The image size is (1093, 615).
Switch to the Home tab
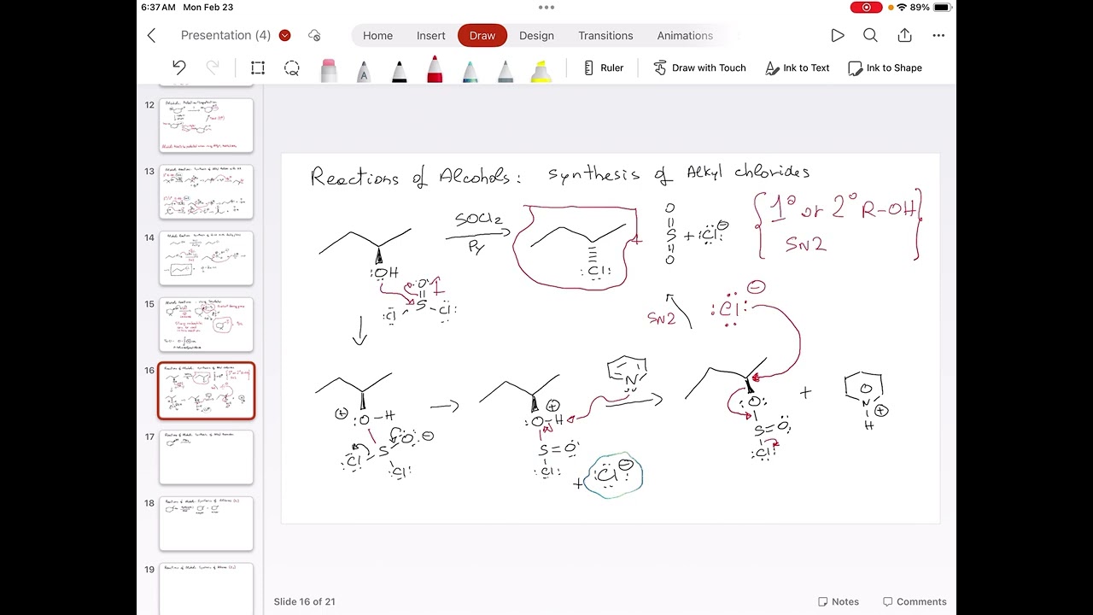click(377, 35)
